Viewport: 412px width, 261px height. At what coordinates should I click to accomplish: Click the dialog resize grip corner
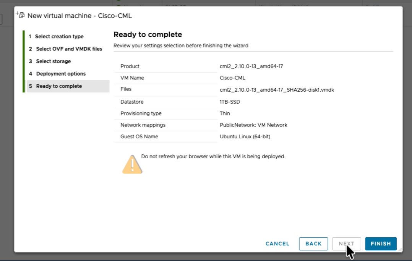tap(400, 250)
